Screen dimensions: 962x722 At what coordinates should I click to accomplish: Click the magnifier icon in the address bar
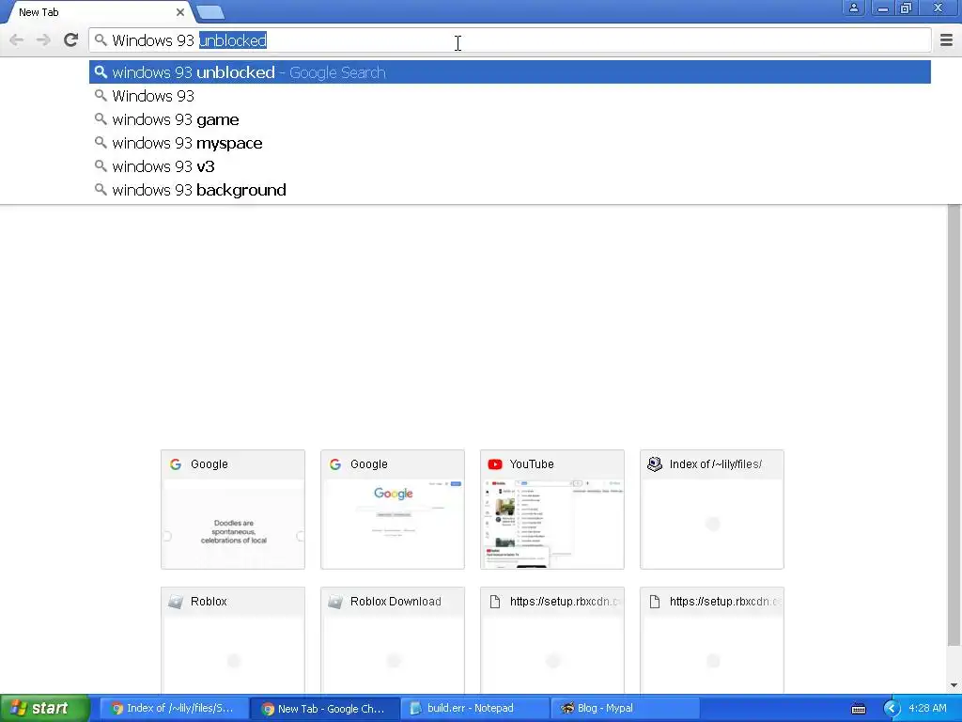(x=101, y=40)
